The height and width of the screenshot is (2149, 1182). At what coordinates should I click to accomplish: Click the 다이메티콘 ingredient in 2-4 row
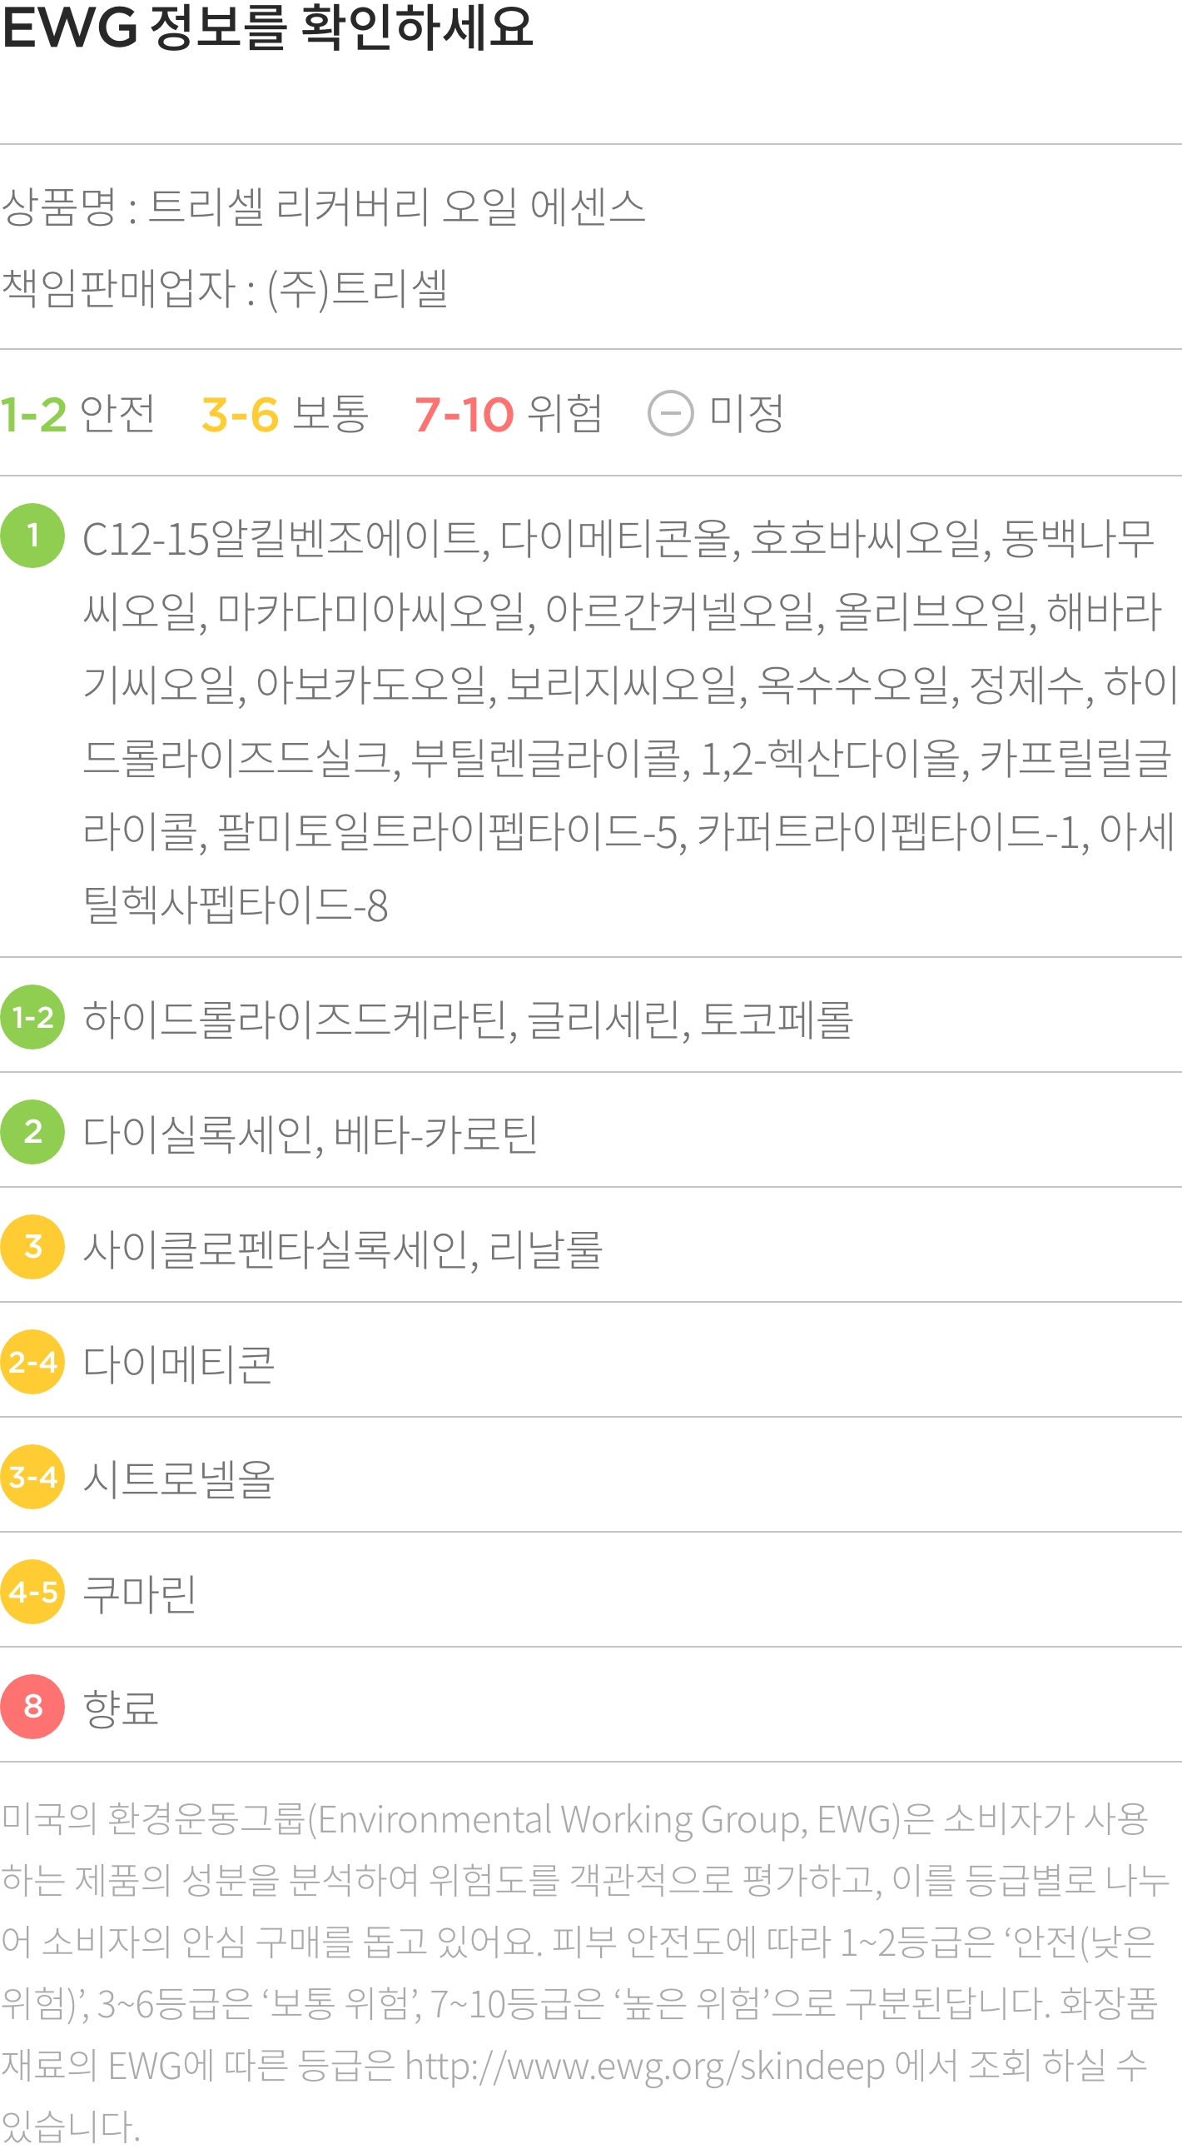click(x=179, y=1364)
